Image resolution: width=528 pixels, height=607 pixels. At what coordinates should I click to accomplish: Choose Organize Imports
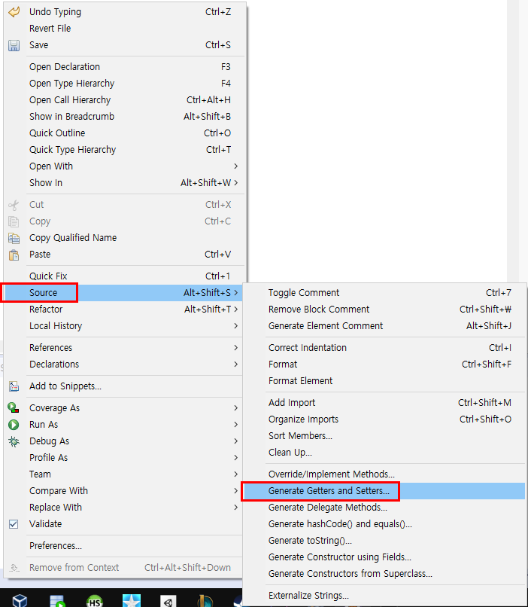384,419
